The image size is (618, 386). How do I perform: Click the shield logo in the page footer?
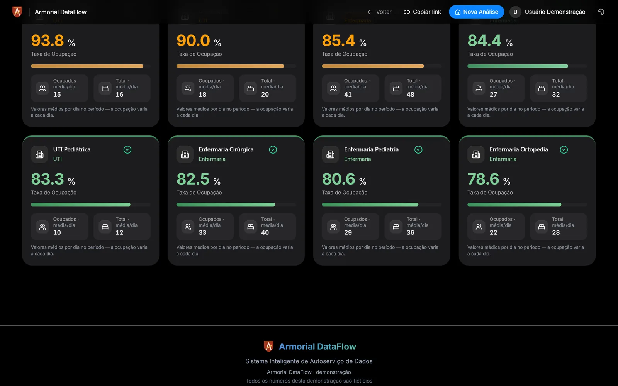[x=268, y=346]
